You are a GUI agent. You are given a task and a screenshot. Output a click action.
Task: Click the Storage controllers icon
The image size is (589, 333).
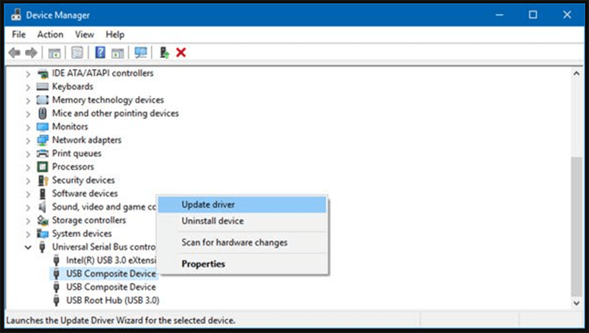tap(43, 221)
